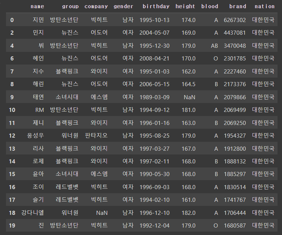Select the name cell '태연'

coord(38,97)
